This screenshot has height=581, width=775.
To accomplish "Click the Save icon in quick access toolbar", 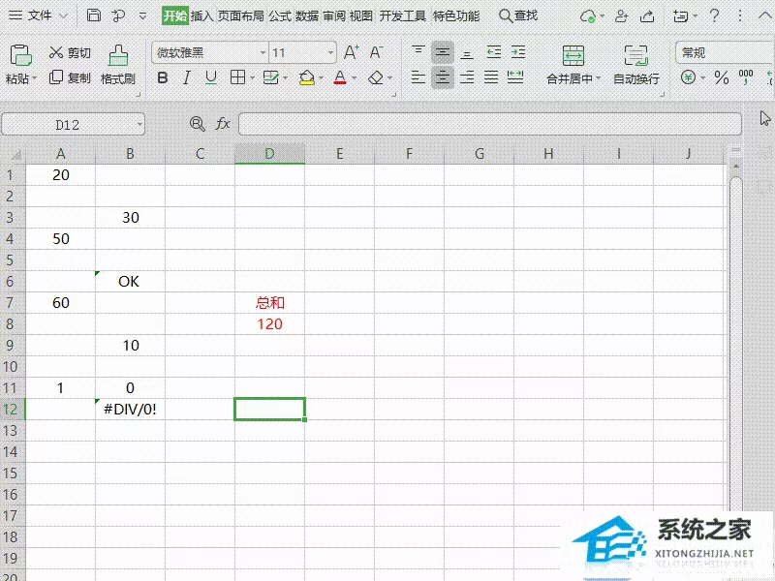I will point(93,15).
